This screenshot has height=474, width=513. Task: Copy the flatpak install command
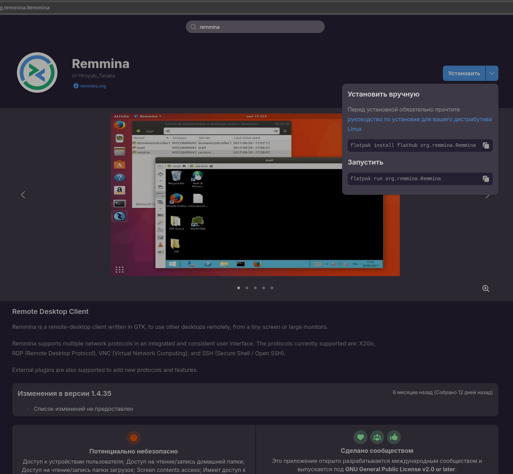tap(486, 145)
